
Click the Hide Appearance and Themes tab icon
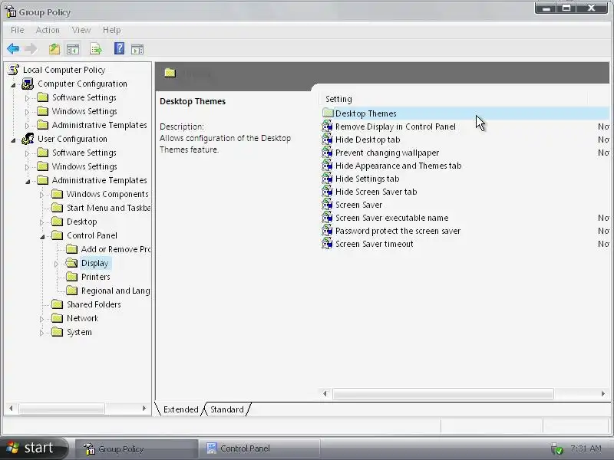327,166
